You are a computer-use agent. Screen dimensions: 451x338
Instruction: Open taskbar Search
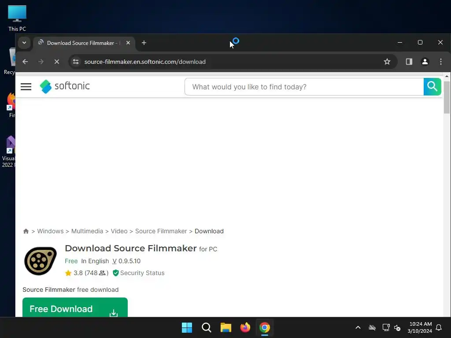pos(207,327)
